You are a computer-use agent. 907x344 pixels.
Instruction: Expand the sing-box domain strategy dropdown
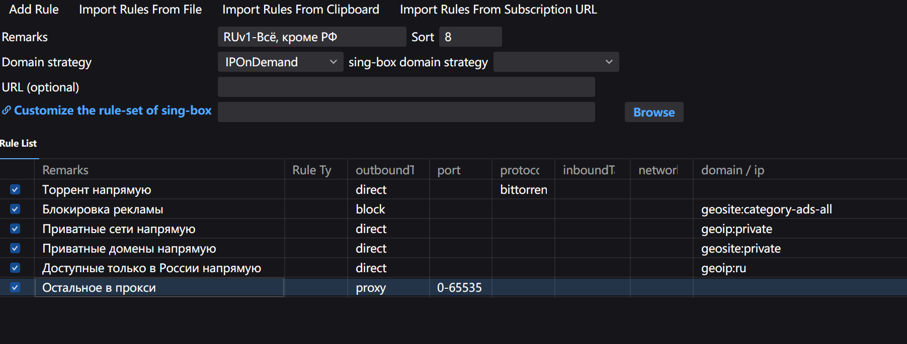(556, 62)
